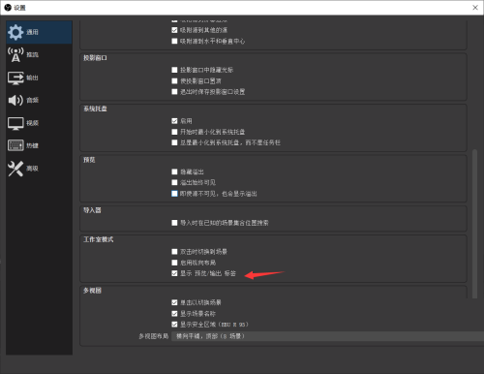Open the 高级 (Advanced) tools icon
This screenshot has width=484, height=374.
coord(15,169)
